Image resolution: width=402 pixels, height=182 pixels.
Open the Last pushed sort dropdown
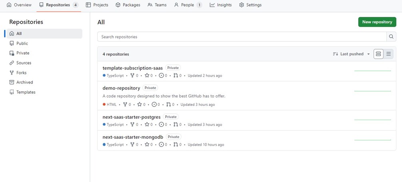[x=351, y=54]
